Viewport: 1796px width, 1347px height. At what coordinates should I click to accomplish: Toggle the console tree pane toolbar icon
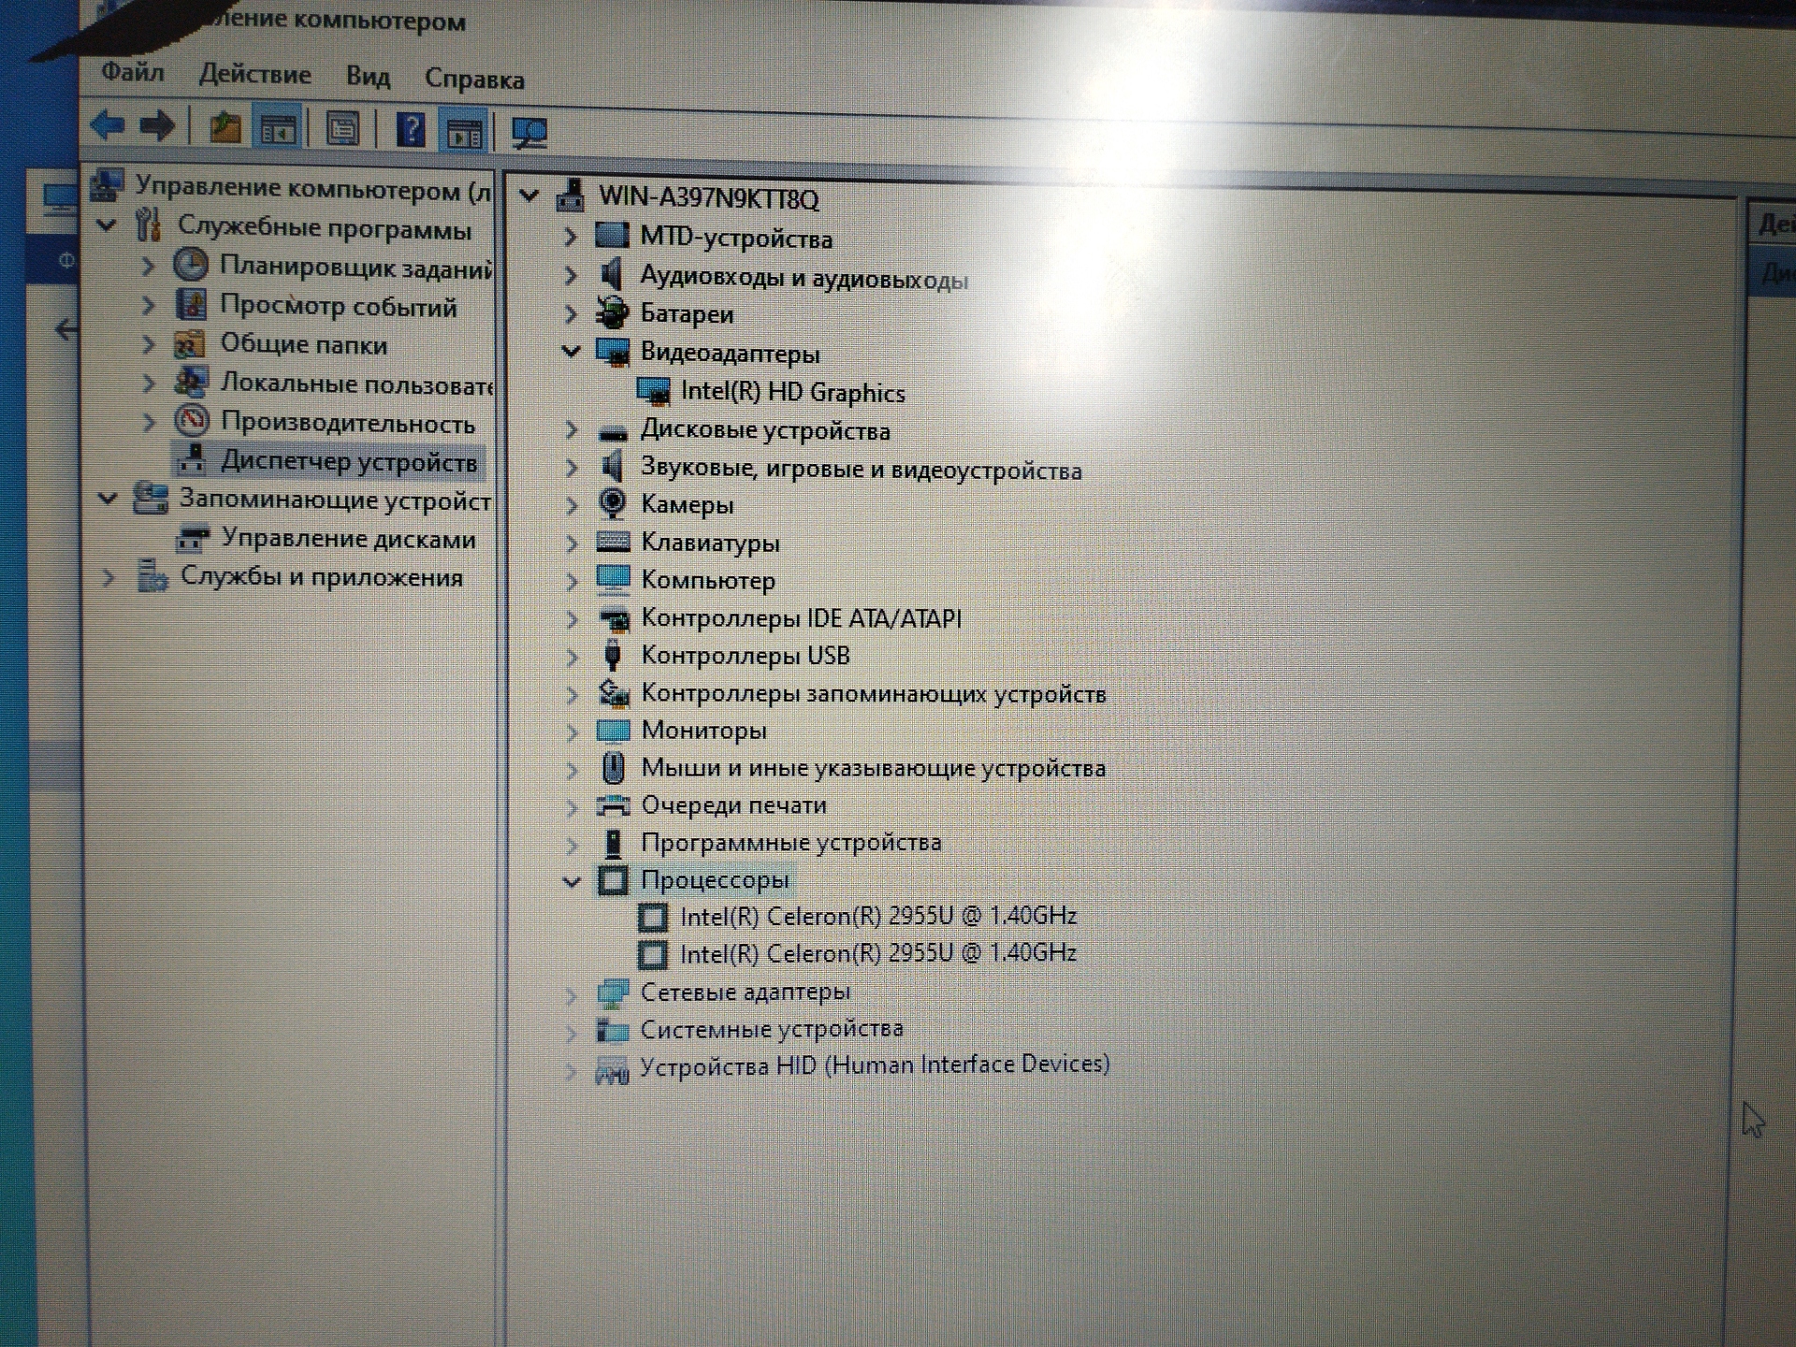[278, 129]
